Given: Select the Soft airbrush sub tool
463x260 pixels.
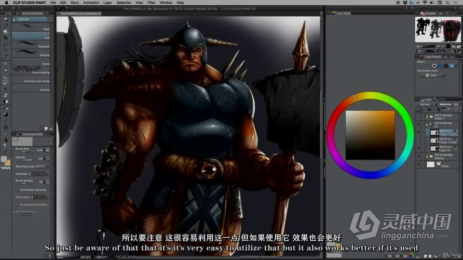Looking at the screenshot, I should click(31, 36).
